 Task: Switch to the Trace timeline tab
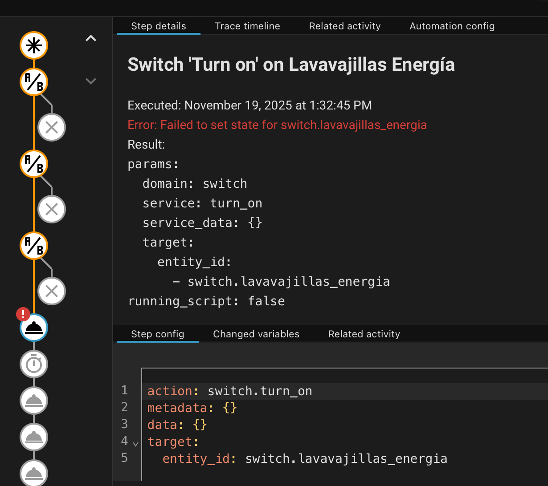coord(247,26)
